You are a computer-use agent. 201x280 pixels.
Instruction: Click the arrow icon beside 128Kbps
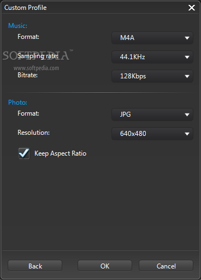[187, 76]
